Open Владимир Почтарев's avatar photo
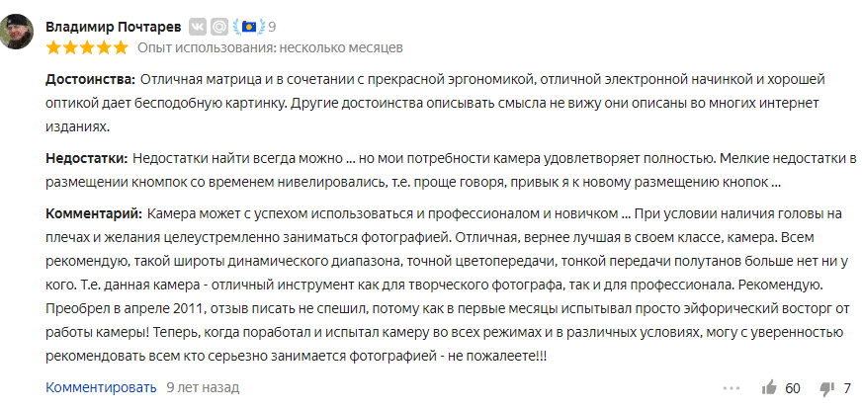The height and width of the screenshot is (409, 862). click(16, 32)
